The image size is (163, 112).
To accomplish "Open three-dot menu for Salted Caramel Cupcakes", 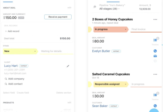I will pos(155,74).
